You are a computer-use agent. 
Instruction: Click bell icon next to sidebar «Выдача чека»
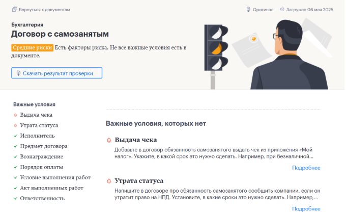tap(16, 115)
